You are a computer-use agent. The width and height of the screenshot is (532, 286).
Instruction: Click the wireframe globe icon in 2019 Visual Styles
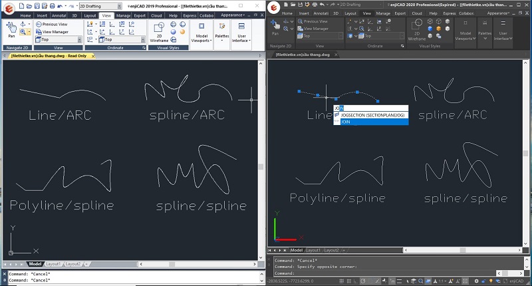(174, 24)
